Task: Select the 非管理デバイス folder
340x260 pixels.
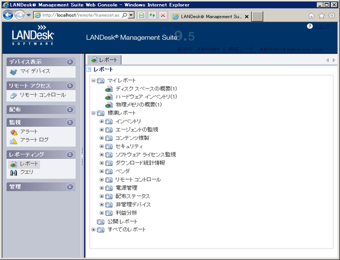Action: pyautogui.click(x=133, y=205)
